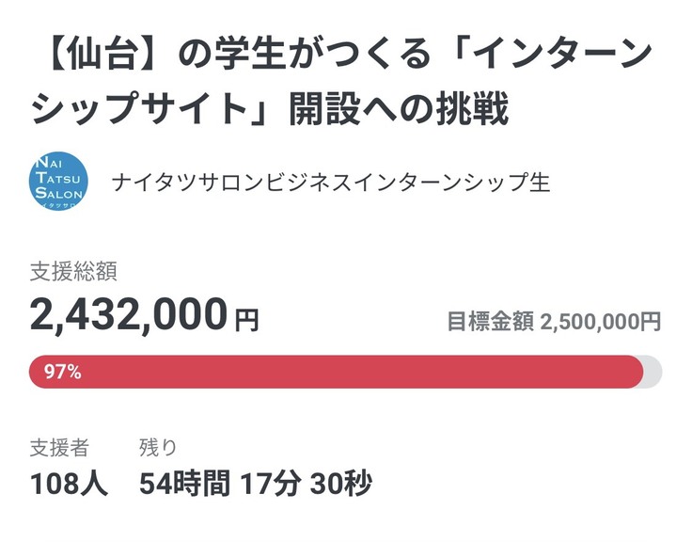Click the 支援総額 label
The image size is (692, 542).
click(73, 272)
